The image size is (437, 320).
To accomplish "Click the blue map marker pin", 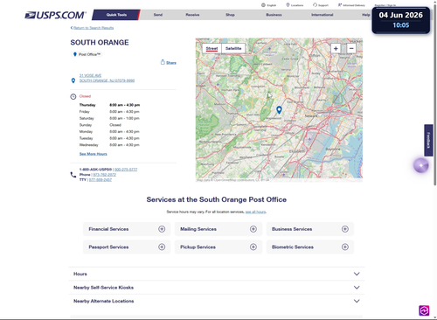I will (x=279, y=109).
